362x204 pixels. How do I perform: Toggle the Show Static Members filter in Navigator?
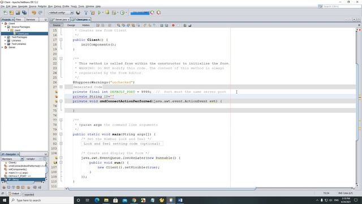click(x=13, y=188)
